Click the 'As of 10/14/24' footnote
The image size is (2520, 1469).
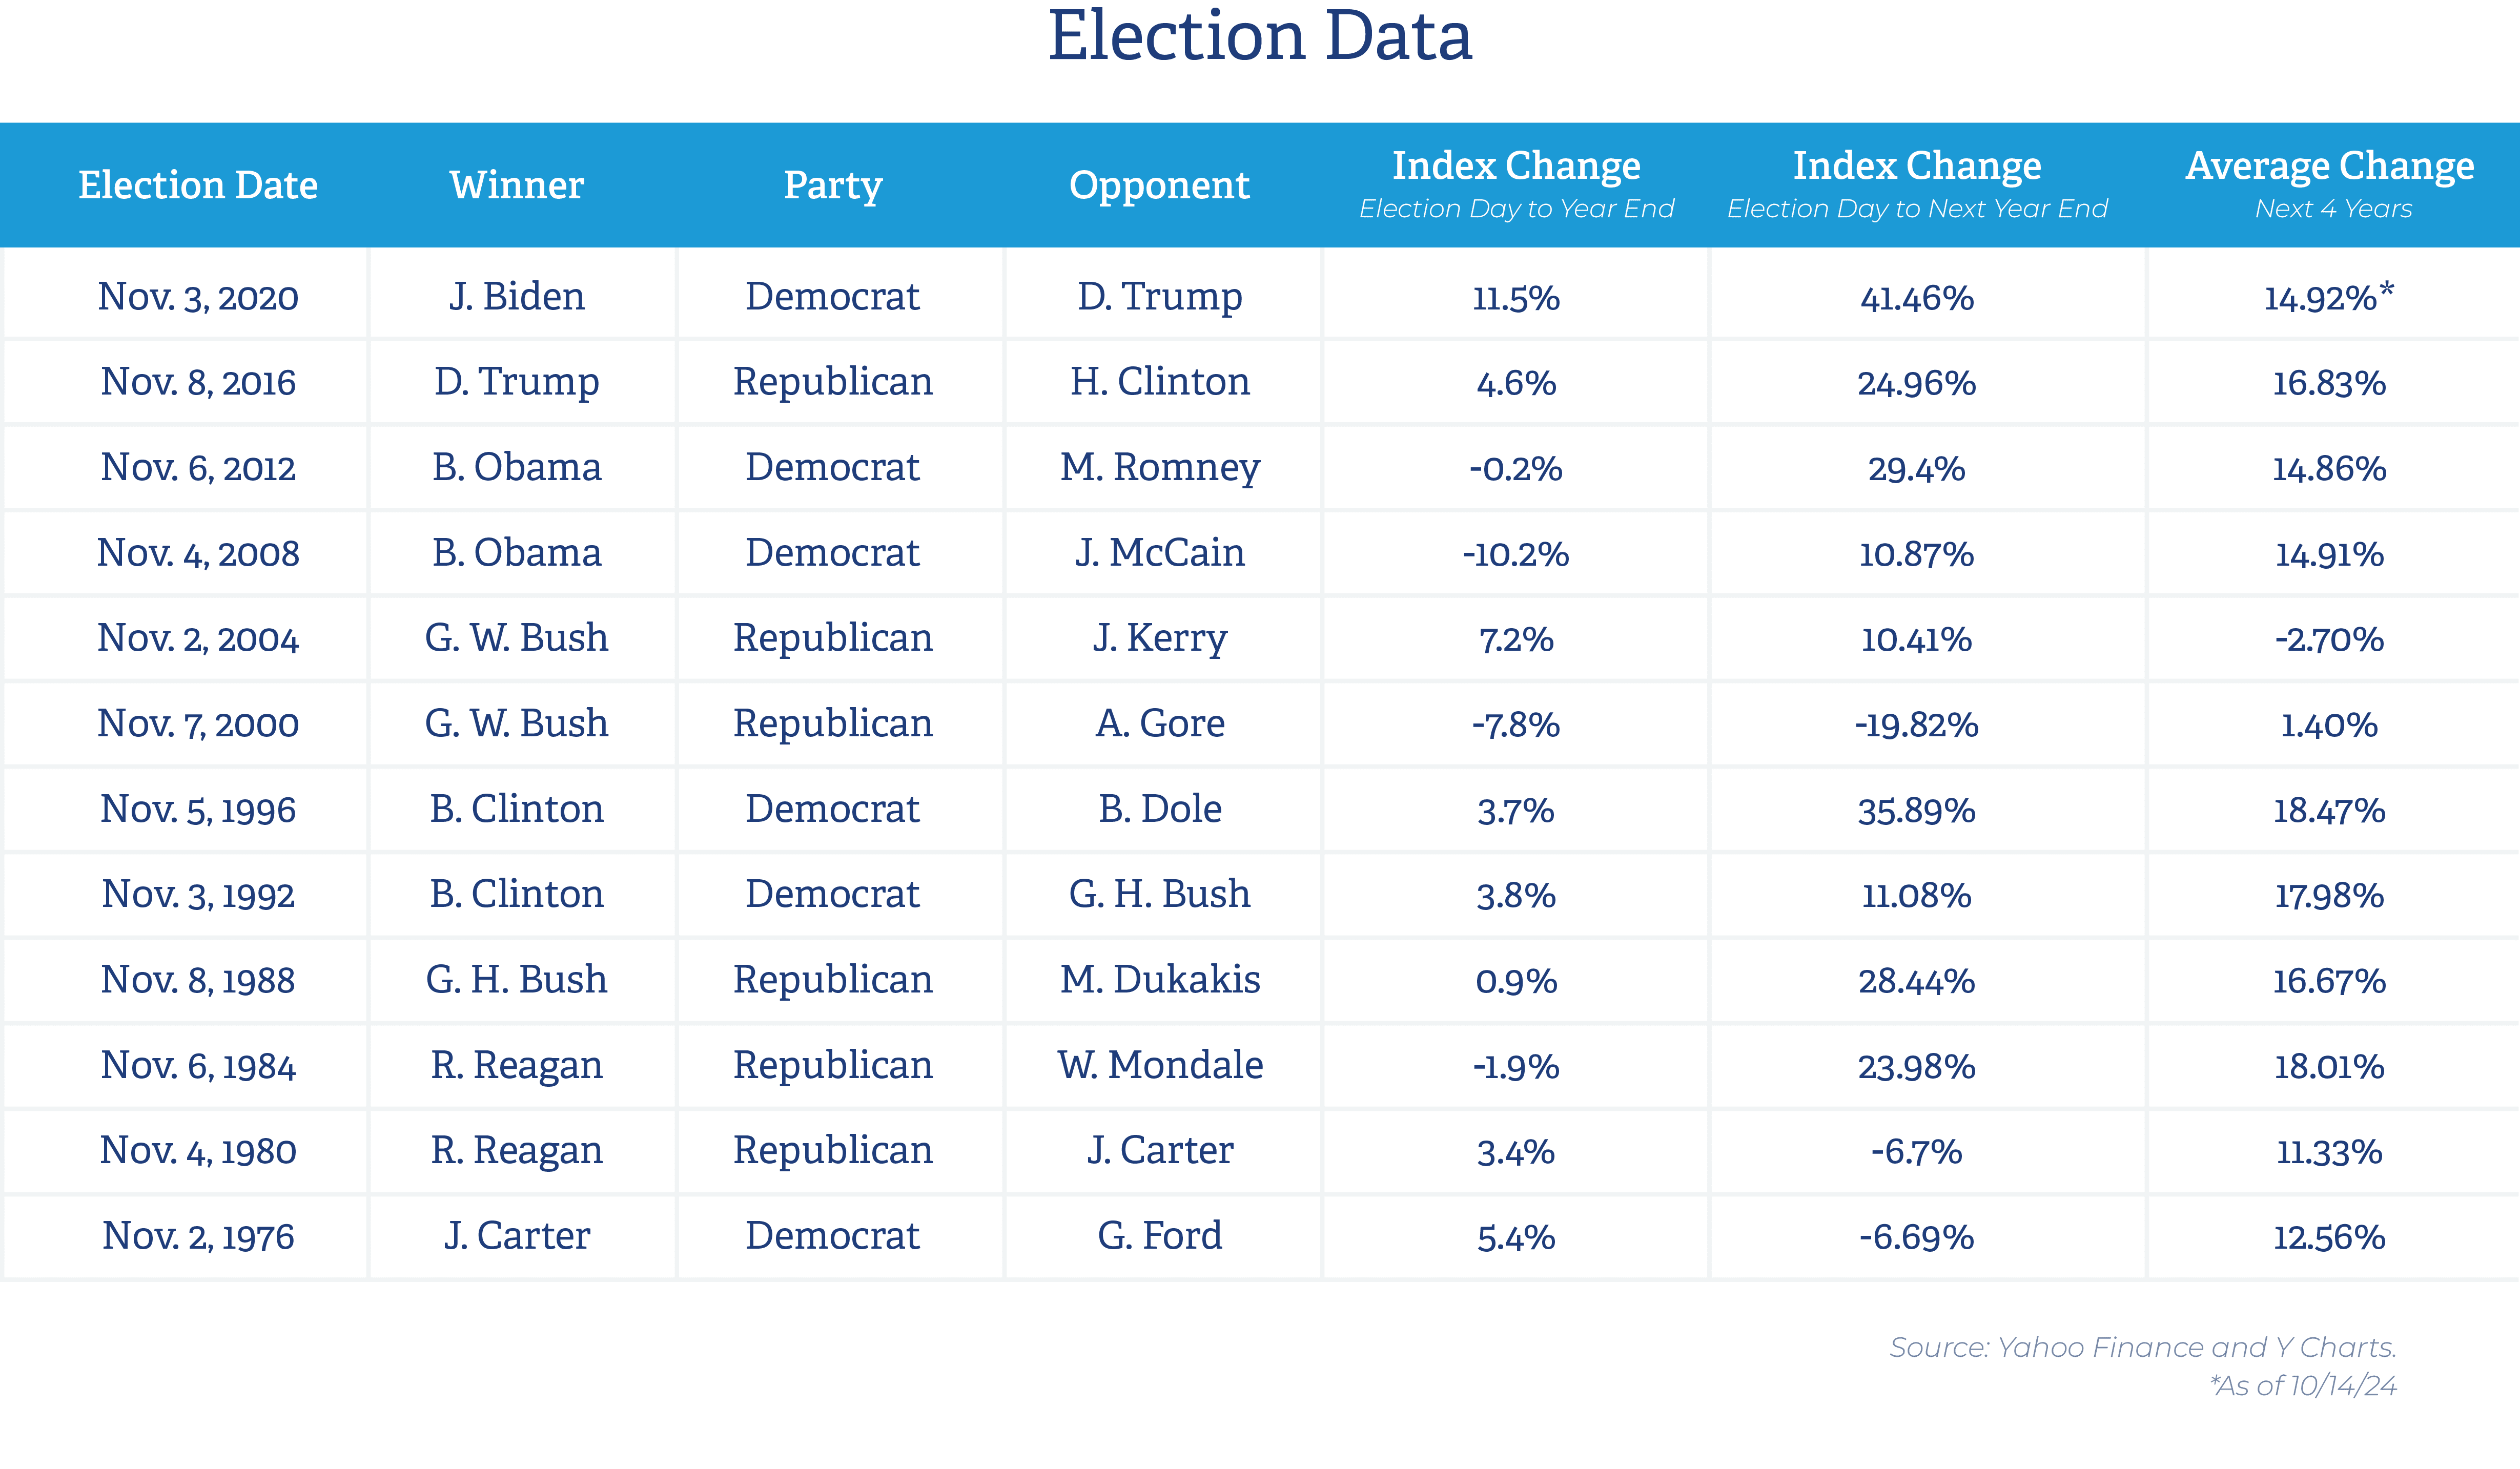pyautogui.click(x=2302, y=1385)
